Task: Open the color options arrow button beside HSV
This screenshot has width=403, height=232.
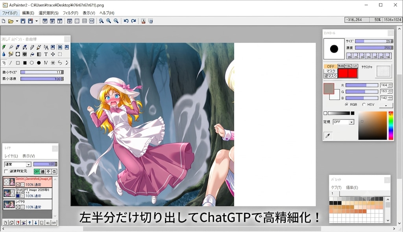Action: click(x=386, y=105)
